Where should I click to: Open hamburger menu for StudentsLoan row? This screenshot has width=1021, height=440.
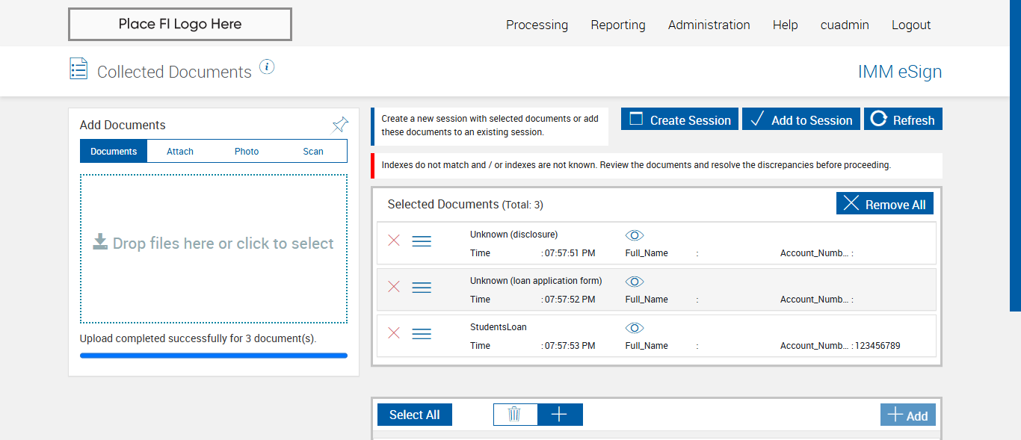click(x=422, y=334)
